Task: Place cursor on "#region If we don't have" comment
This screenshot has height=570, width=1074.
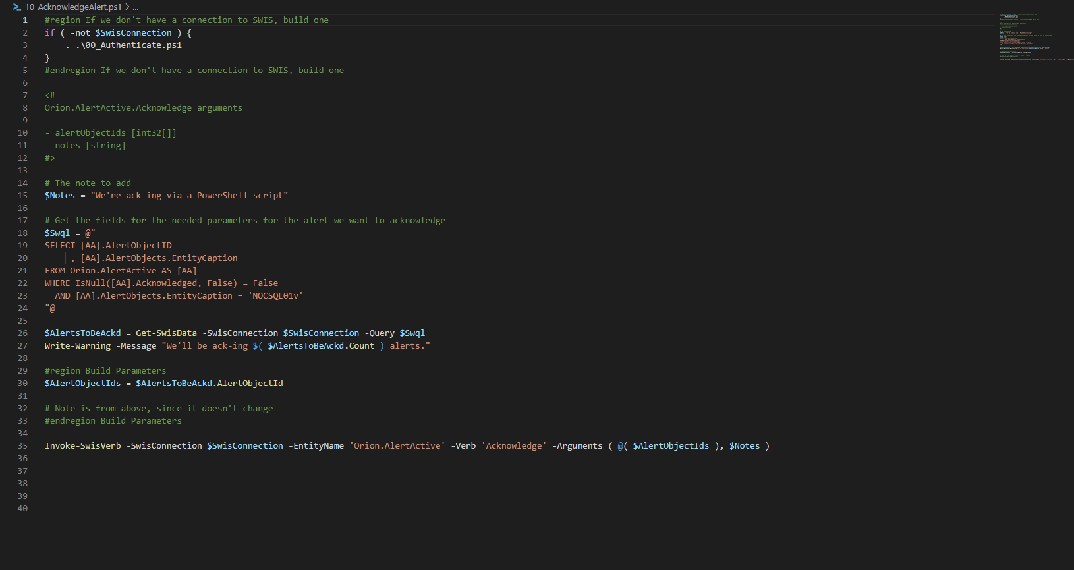Action: click(x=186, y=20)
